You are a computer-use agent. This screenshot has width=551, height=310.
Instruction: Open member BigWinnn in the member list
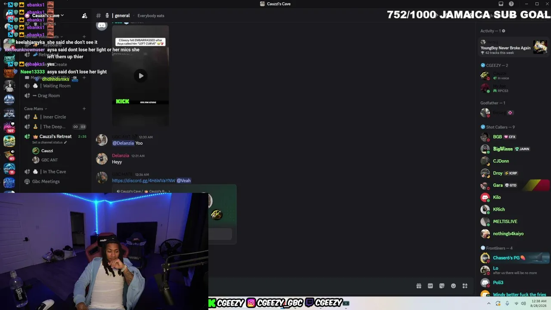click(514, 149)
